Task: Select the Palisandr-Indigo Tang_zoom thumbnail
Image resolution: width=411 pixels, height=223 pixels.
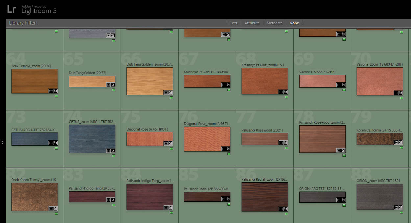Action: pyautogui.click(x=150, y=197)
